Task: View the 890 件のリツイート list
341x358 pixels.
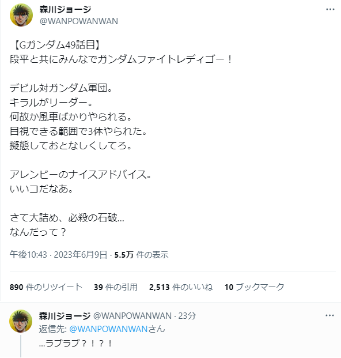Action: click(x=46, y=287)
